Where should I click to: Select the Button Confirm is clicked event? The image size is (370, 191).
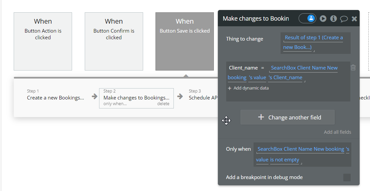[114, 41]
